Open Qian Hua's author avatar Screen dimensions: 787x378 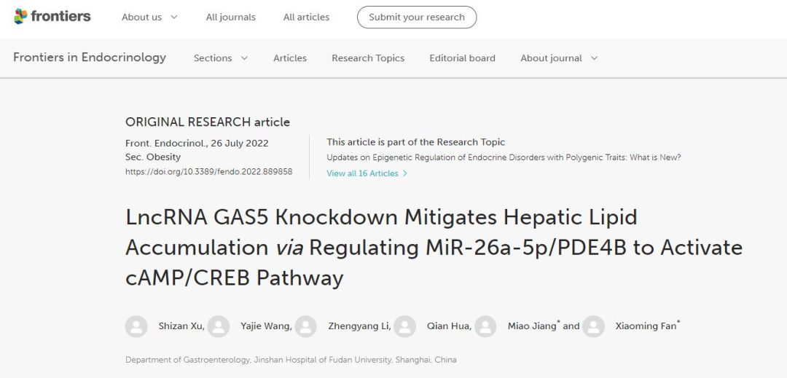(x=404, y=326)
